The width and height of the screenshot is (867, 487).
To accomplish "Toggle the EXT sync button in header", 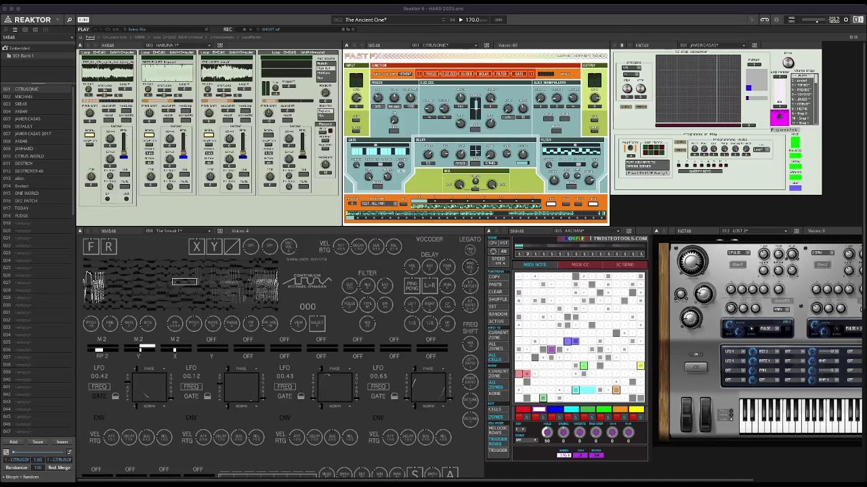I will tap(83, 20).
